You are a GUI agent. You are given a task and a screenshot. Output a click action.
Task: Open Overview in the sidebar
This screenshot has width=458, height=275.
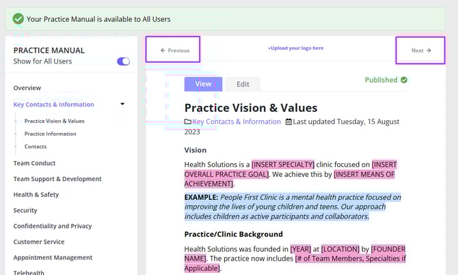click(x=27, y=88)
